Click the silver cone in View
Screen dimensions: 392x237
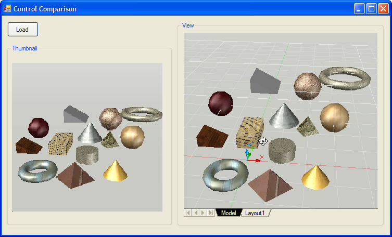284,116
